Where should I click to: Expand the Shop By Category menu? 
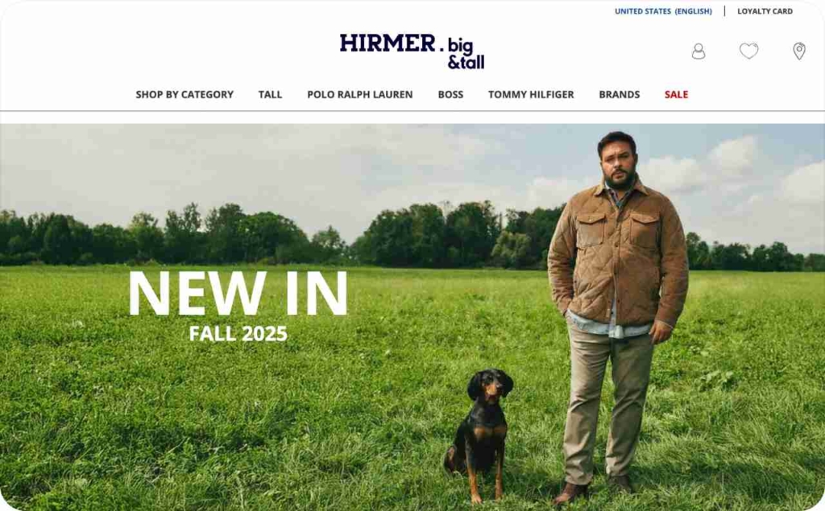(x=184, y=95)
